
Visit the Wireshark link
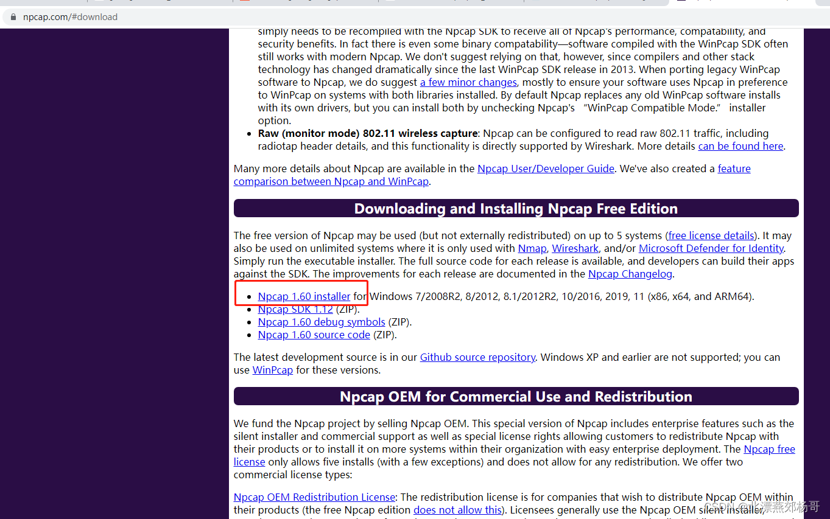click(575, 248)
